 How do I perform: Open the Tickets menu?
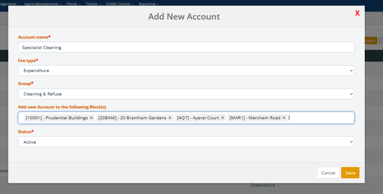point(93,4)
